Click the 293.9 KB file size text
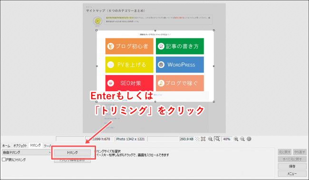Image resolution: width=309 pixels, height=180 pixels. (x=186, y=139)
